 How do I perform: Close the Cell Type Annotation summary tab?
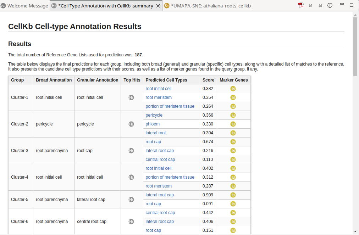(x=158, y=6)
